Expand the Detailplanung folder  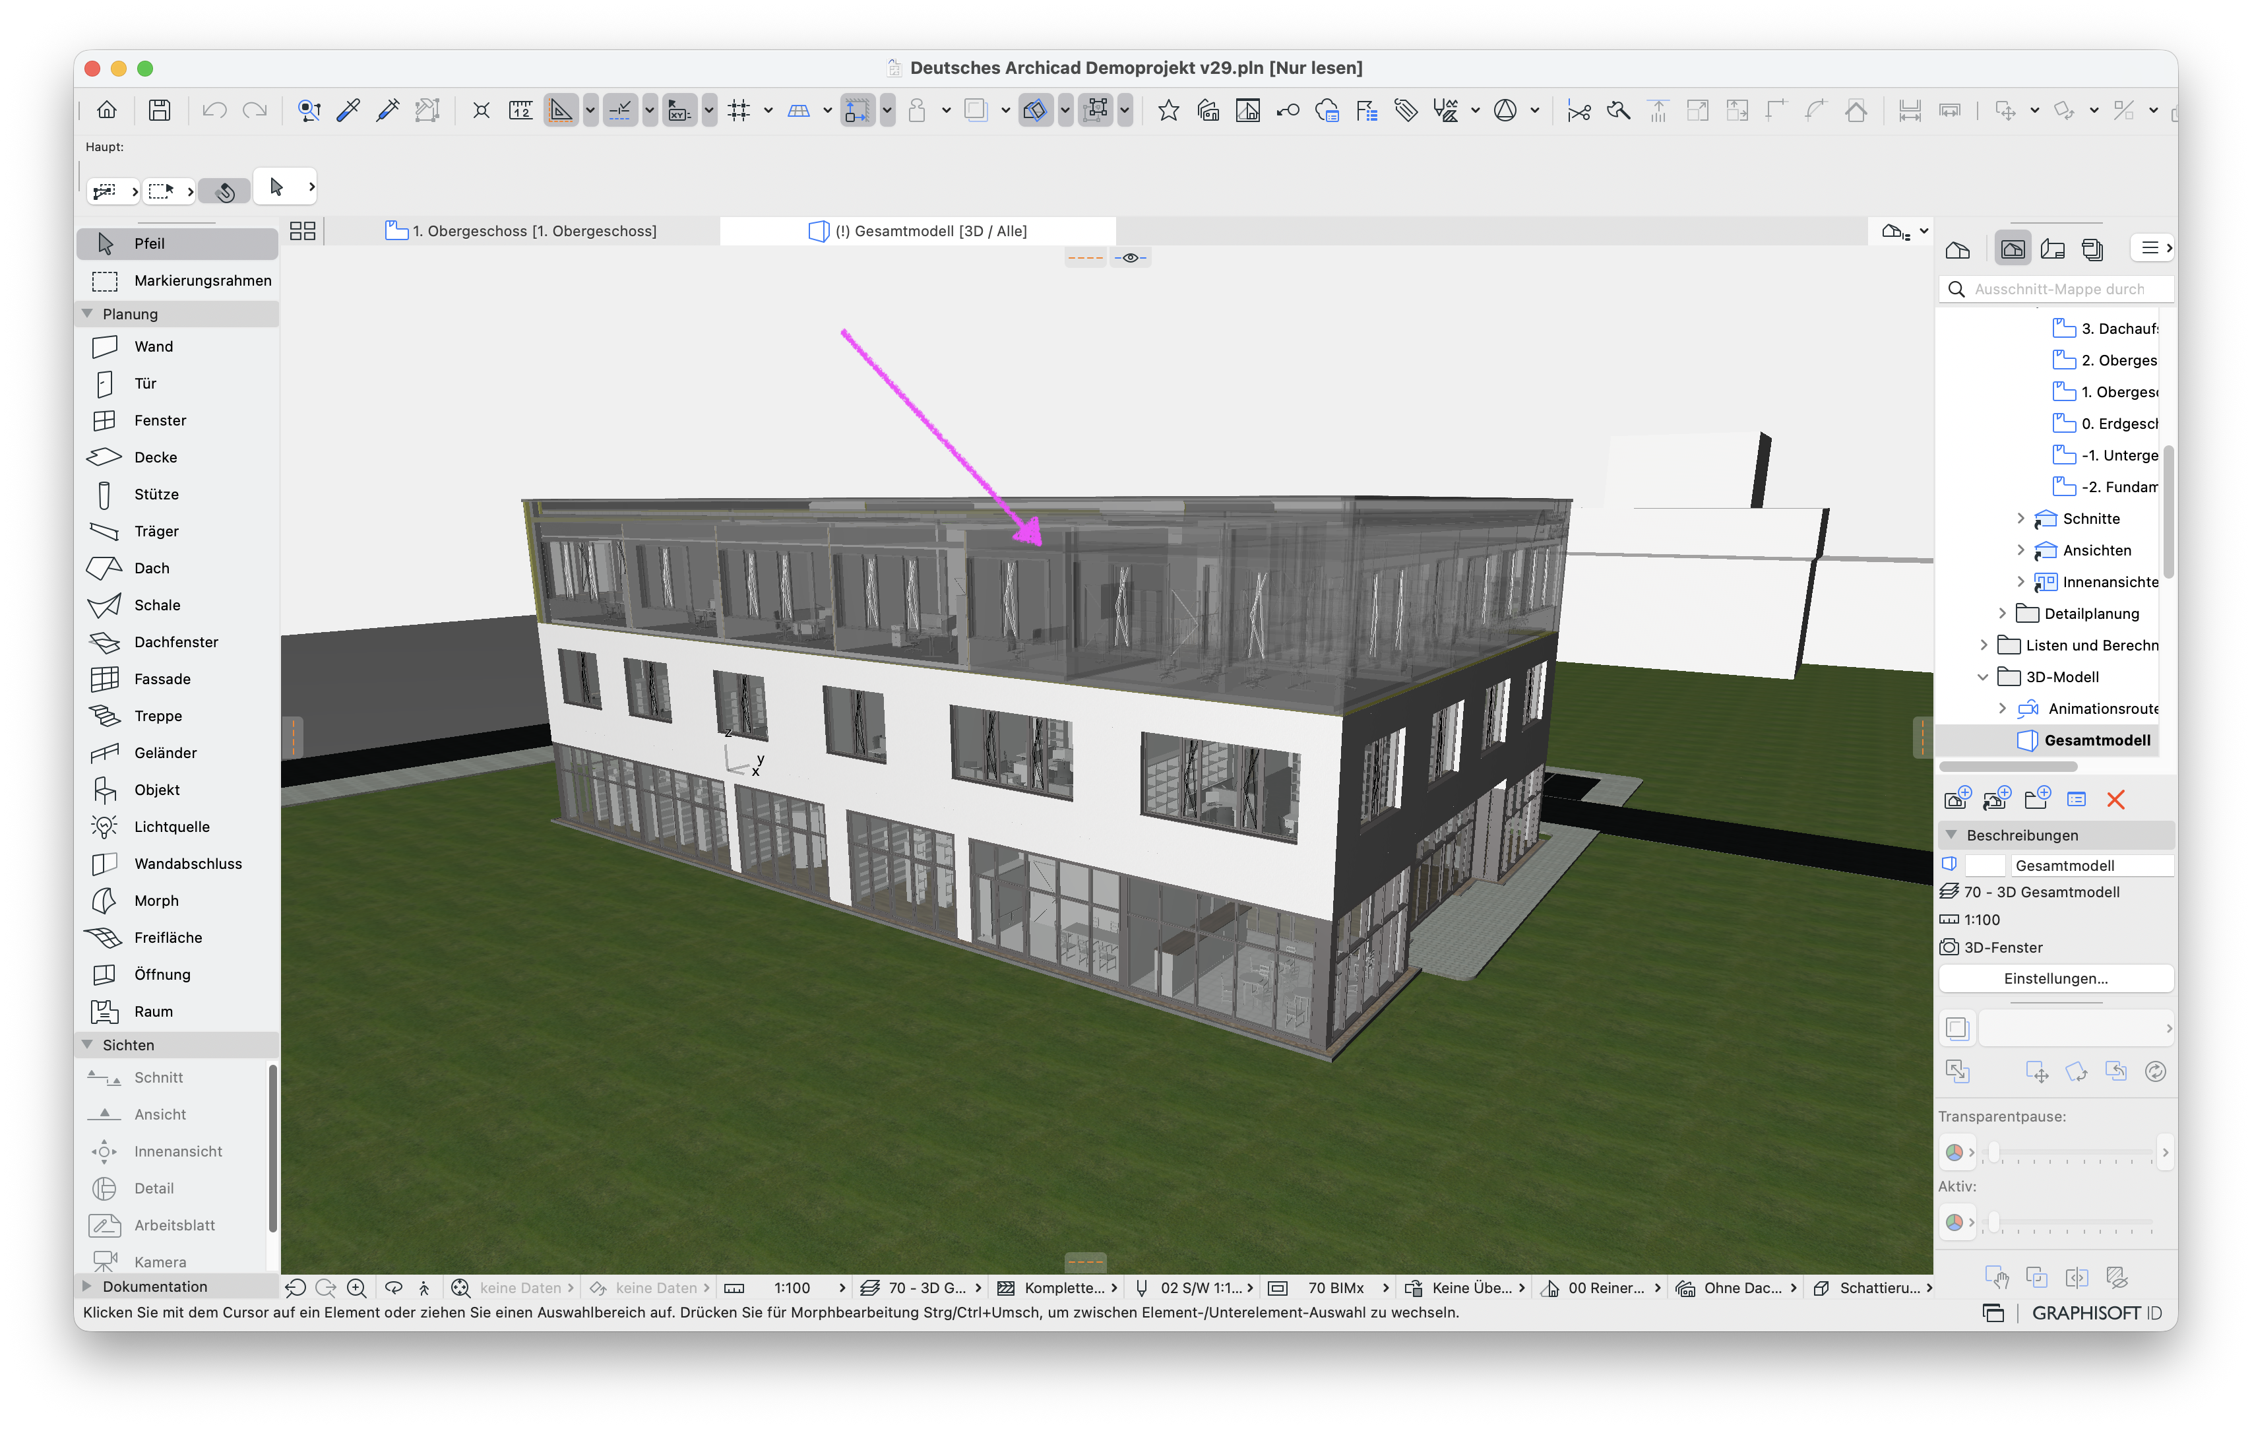[2001, 614]
